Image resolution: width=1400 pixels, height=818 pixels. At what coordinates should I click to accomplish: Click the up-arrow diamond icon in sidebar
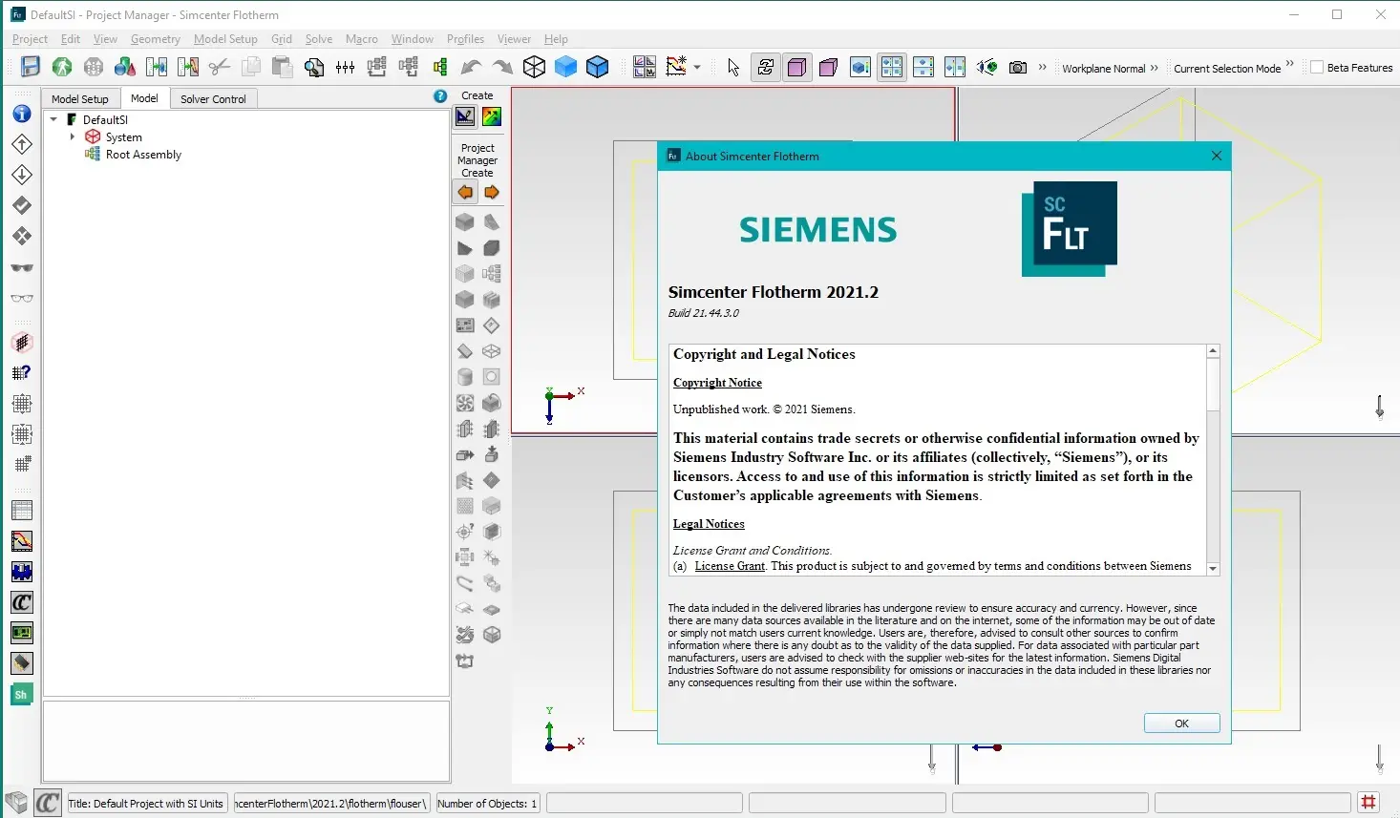point(22,144)
